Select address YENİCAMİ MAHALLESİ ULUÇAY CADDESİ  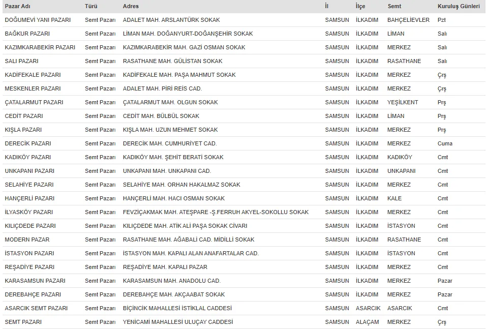click(178, 322)
